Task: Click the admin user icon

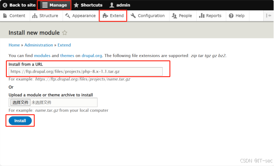Action: 112,5
